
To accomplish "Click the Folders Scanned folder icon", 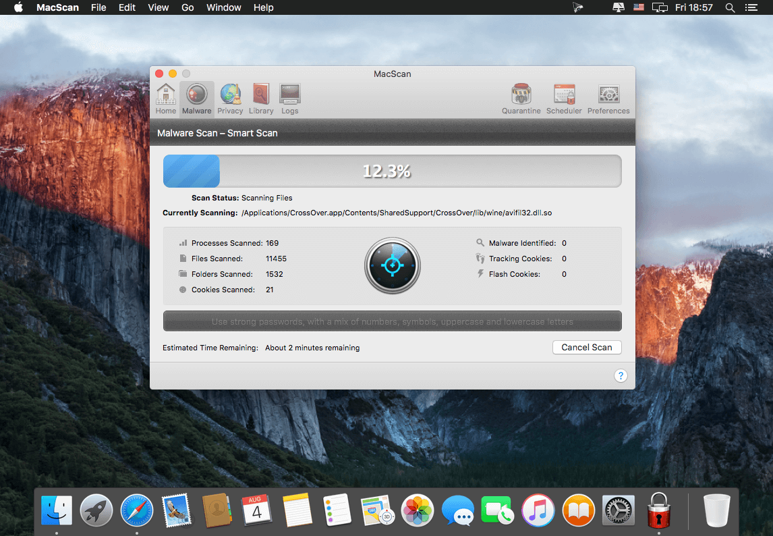I will click(183, 274).
